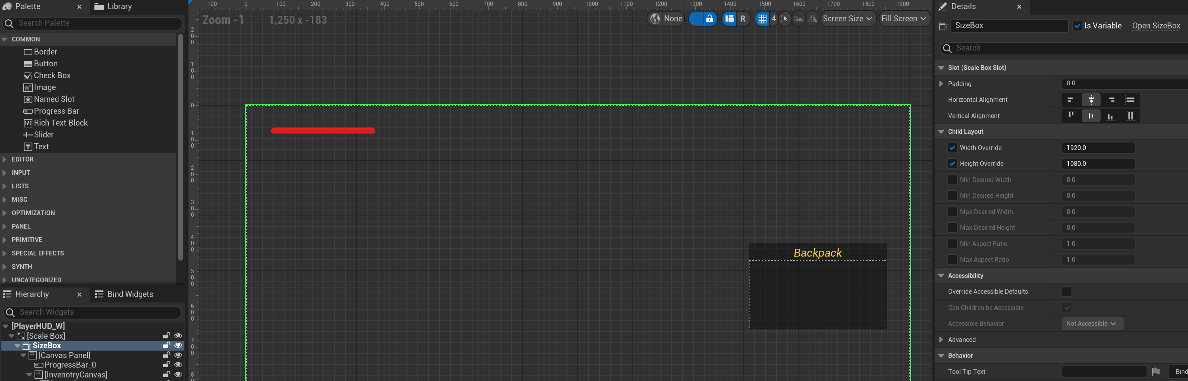Click the selection cursor icon in the toolbar
This screenshot has width=1188, height=381.
[785, 19]
